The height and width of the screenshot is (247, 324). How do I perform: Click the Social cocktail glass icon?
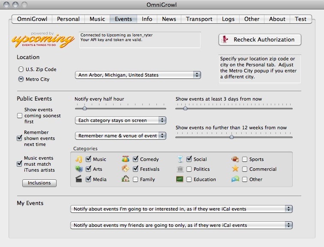click(180, 159)
